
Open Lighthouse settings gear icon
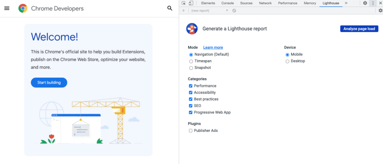coord(380,10)
